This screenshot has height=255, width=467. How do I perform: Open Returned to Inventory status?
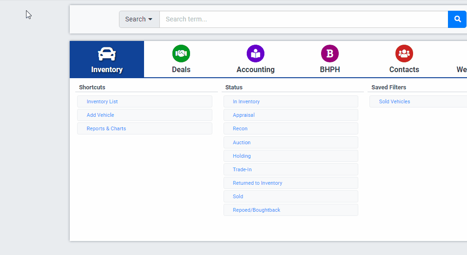pos(257,183)
